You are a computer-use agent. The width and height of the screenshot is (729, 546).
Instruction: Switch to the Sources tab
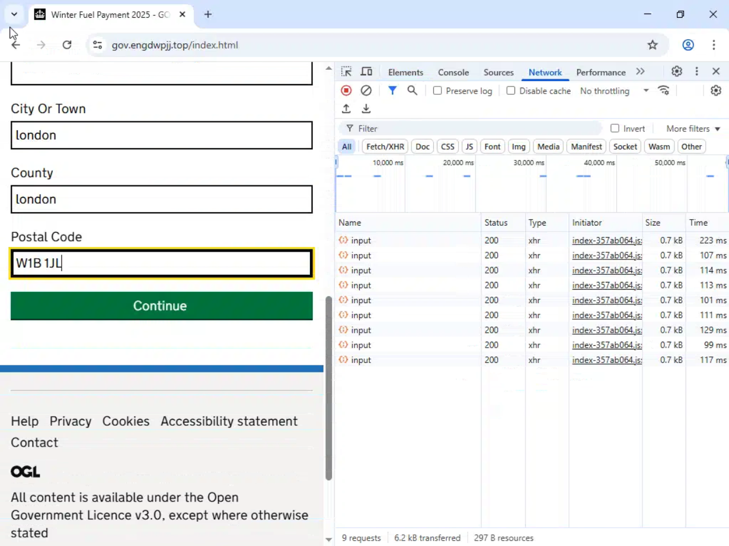(x=498, y=72)
